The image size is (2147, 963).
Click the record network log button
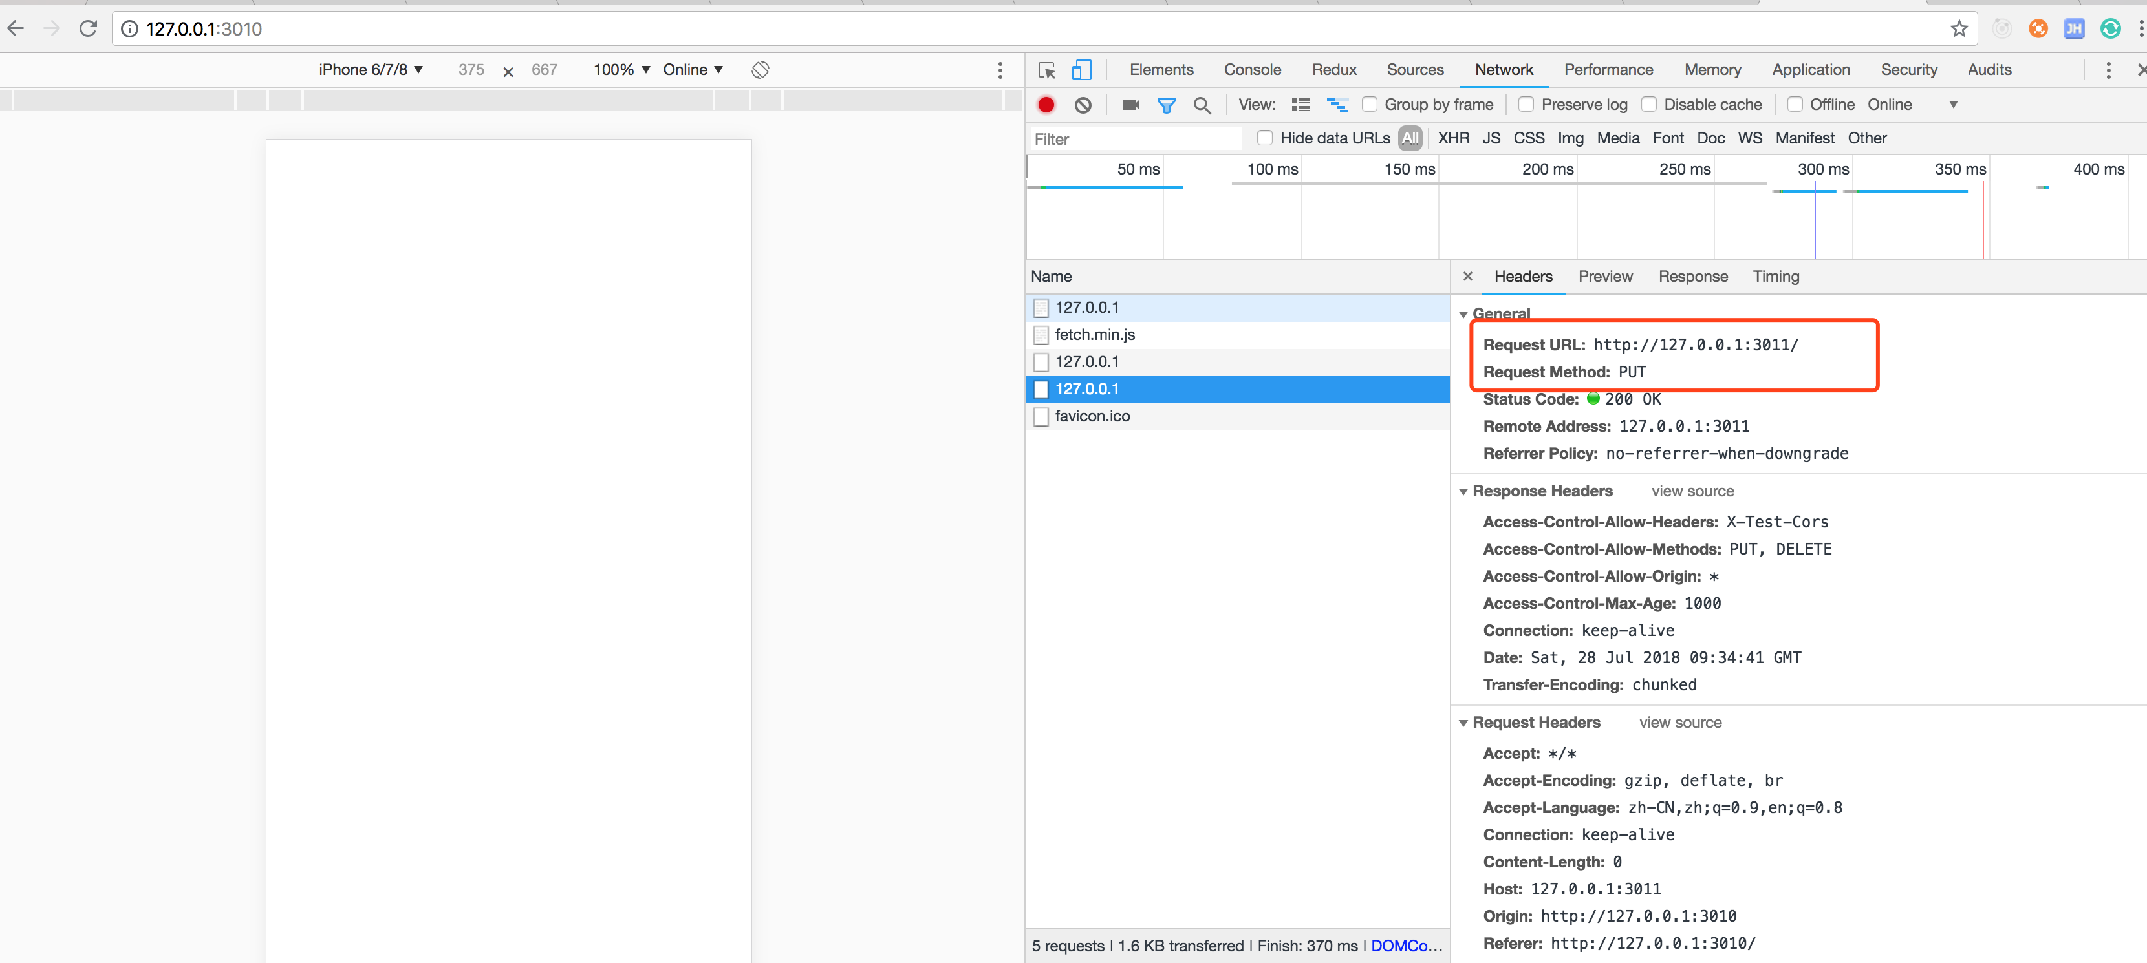(1045, 105)
